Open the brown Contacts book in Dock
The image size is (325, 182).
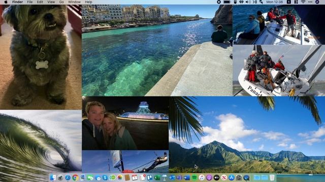point(127,177)
